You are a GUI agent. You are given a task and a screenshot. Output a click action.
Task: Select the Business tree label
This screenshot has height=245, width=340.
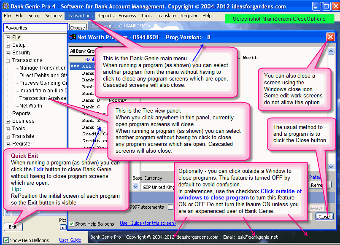coord(23,121)
